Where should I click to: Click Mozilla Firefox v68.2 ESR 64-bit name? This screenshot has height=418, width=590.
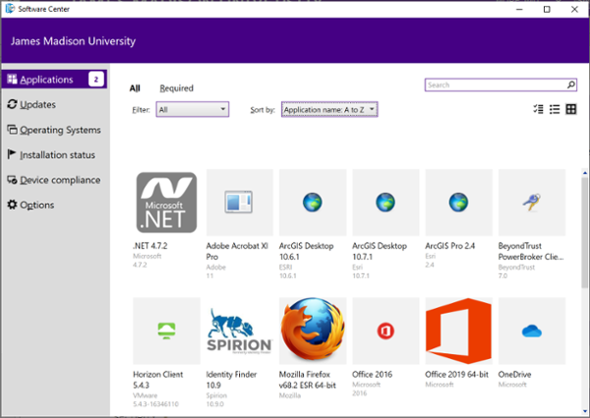308,380
